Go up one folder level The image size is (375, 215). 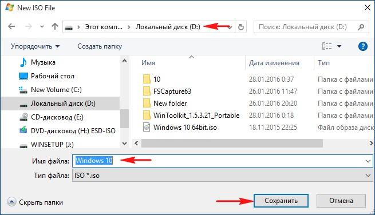(x=55, y=26)
